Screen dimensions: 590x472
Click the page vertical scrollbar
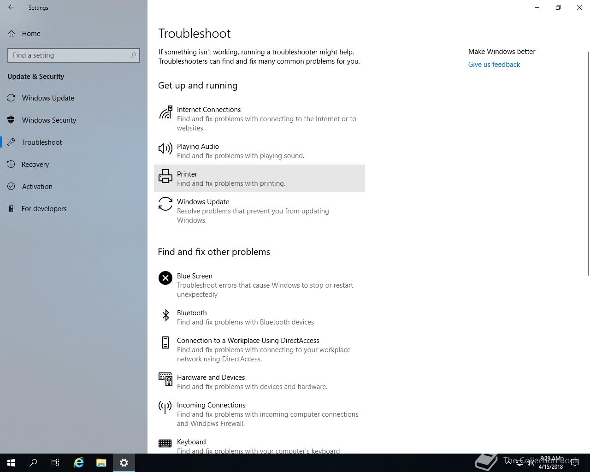pyautogui.click(x=588, y=164)
